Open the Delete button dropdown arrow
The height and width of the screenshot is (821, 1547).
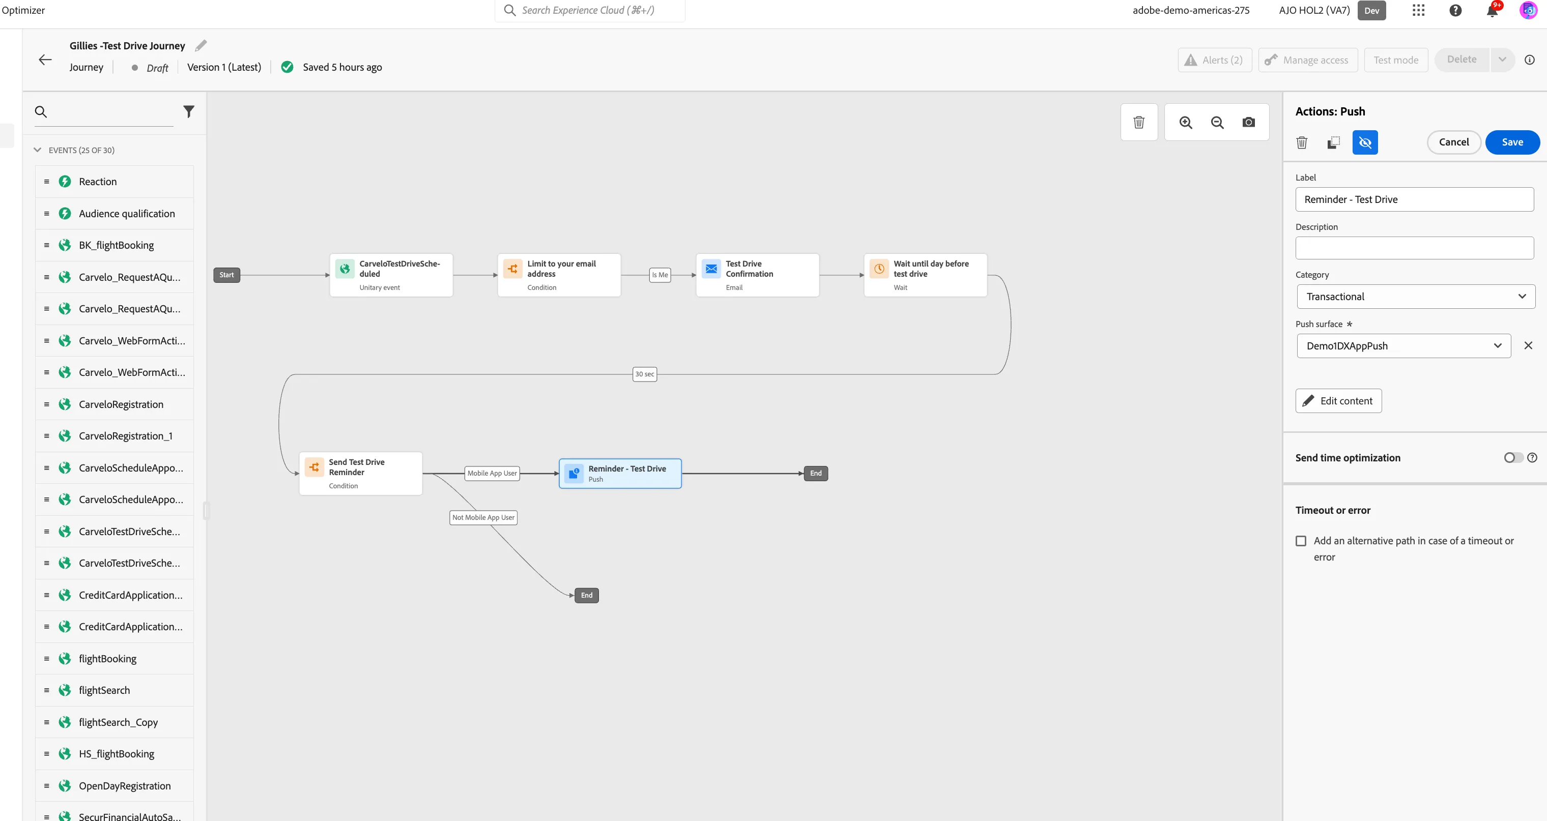pyautogui.click(x=1502, y=60)
